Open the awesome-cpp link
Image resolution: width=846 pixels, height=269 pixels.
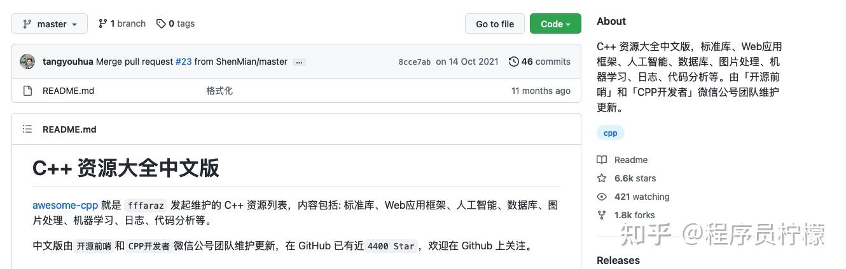65,206
